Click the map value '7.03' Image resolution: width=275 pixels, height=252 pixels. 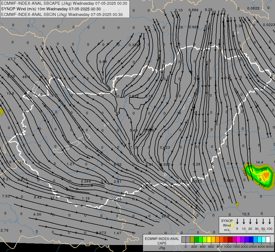134,148
